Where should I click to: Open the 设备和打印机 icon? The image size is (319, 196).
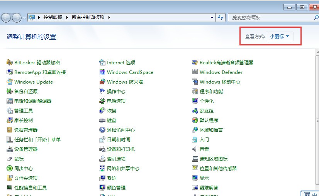pos(102,149)
